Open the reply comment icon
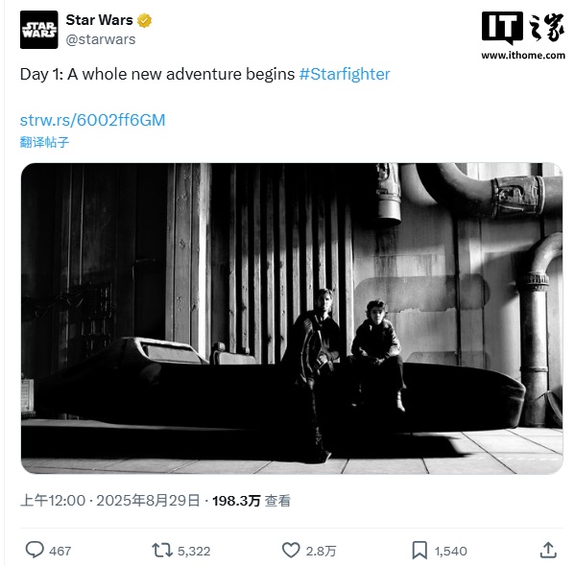Image resolution: width=575 pixels, height=566 pixels. [35, 550]
